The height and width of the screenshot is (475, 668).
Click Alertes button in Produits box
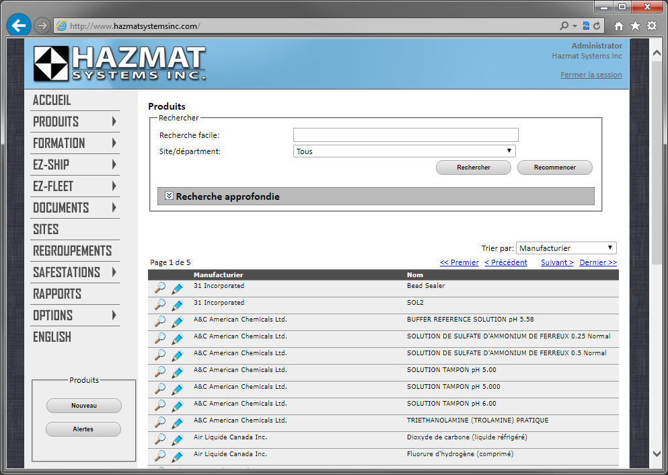[83, 429]
